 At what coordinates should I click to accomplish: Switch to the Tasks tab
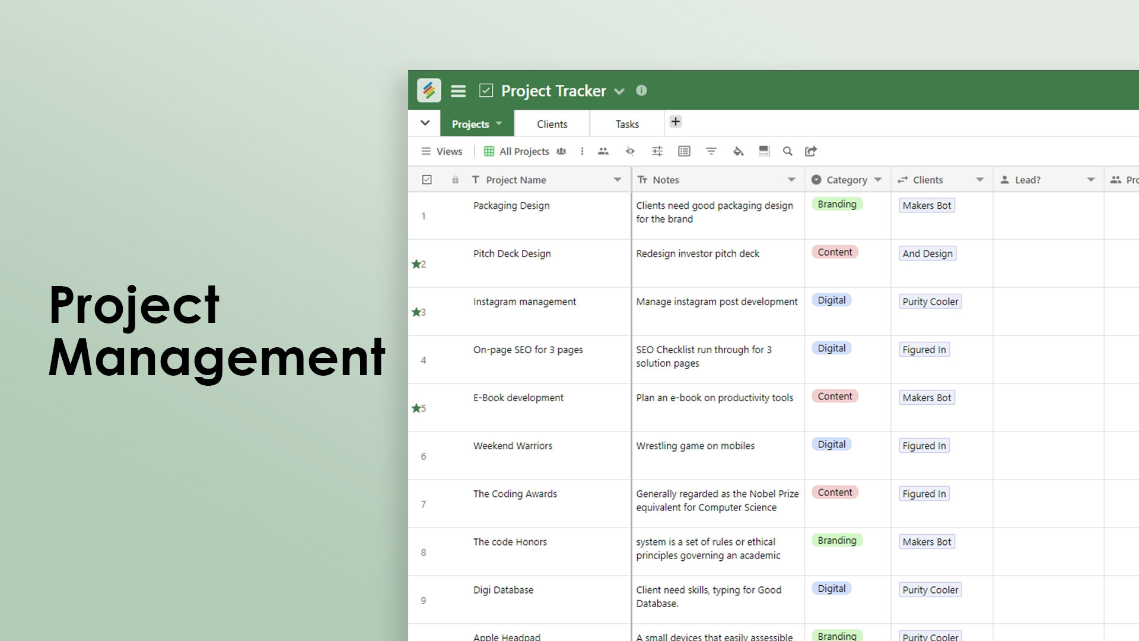pos(627,124)
